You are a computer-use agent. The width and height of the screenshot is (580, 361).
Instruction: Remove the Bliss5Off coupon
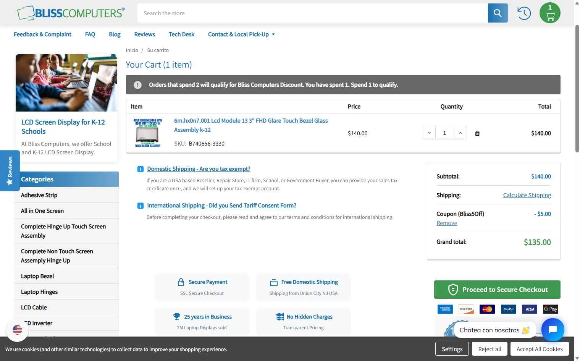pyautogui.click(x=447, y=223)
